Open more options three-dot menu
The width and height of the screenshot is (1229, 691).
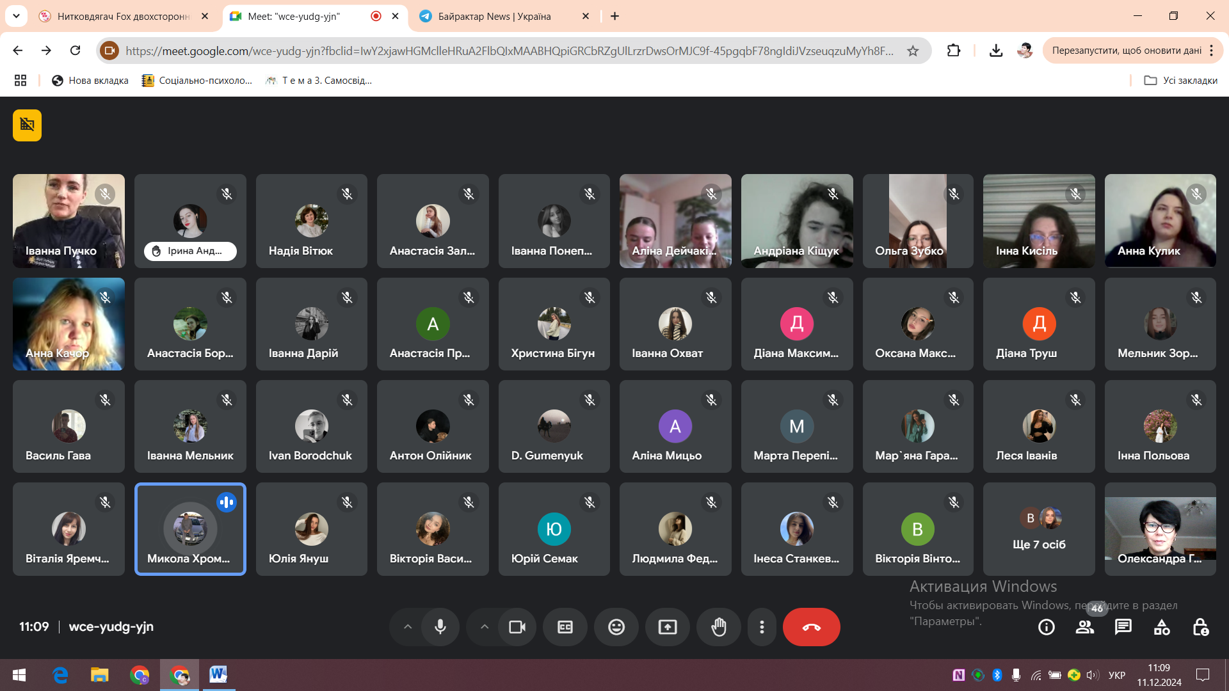tap(761, 627)
